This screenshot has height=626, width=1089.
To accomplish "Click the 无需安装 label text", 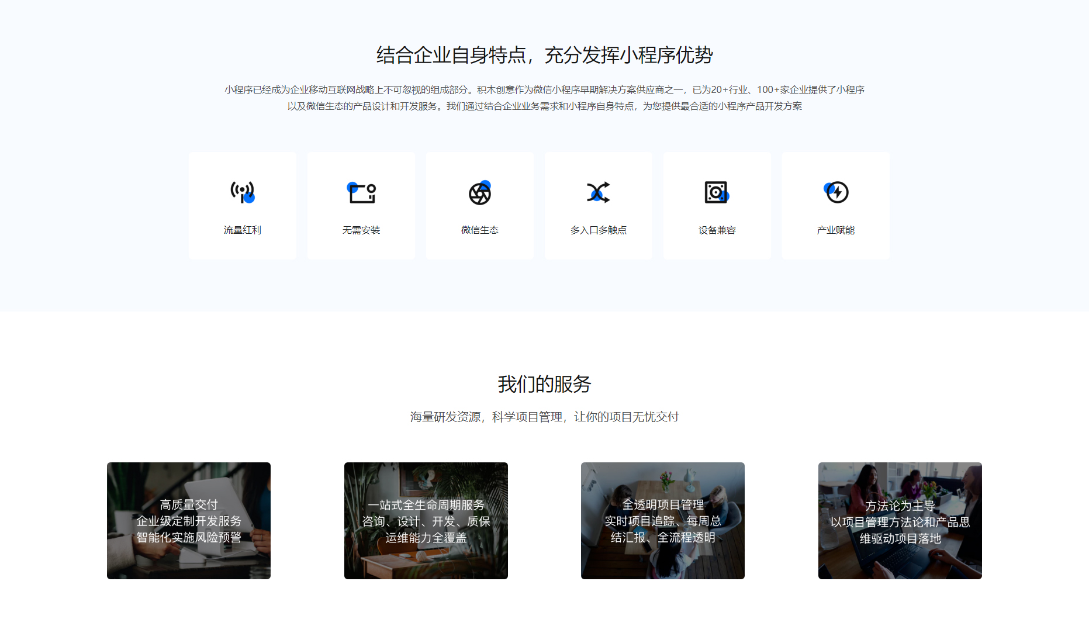I will [361, 230].
